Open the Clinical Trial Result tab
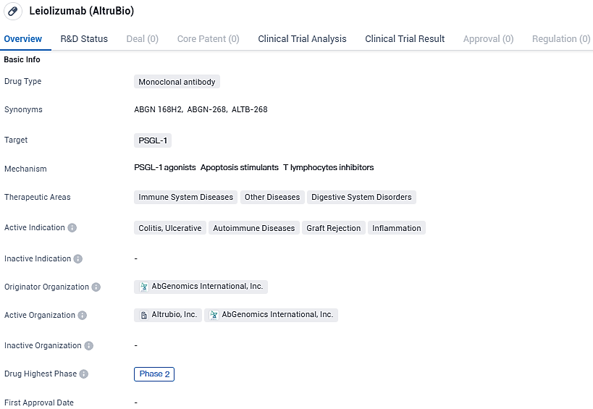This screenshot has width=593, height=409. [x=405, y=39]
